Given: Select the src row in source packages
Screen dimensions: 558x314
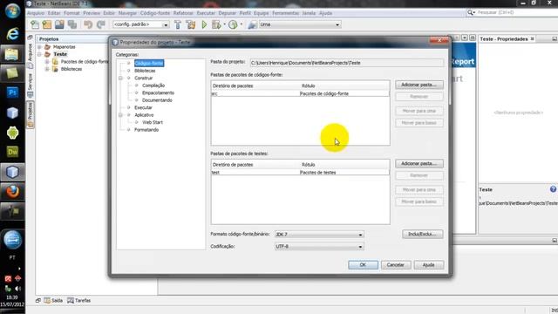Looking at the screenshot, I should (300, 93).
